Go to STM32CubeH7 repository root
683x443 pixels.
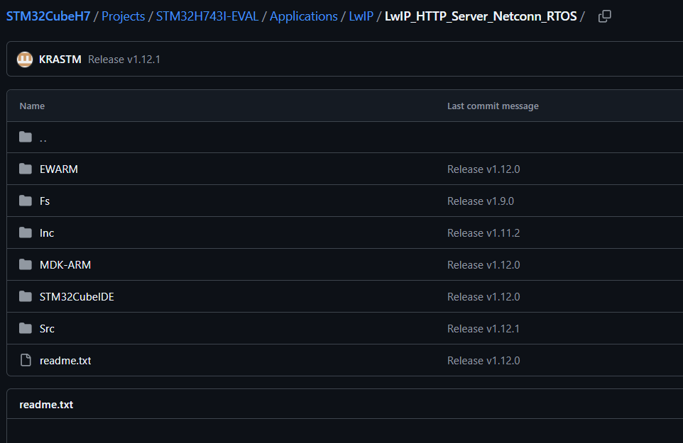pyautogui.click(x=48, y=16)
